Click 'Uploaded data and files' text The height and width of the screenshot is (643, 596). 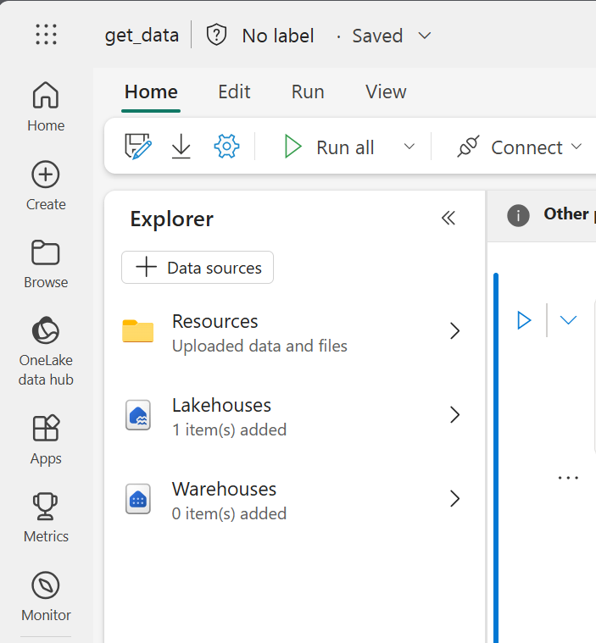pyautogui.click(x=259, y=346)
